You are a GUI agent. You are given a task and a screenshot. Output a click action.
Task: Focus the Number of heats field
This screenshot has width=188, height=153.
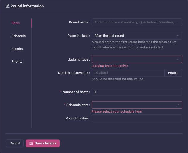click(x=137, y=92)
